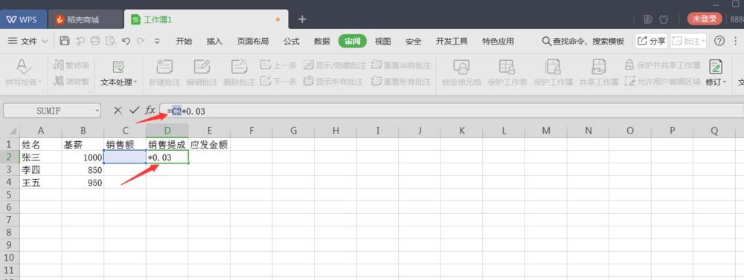744x280 pixels.
Task: Open the 批注 dropdown button
Action: click(689, 41)
